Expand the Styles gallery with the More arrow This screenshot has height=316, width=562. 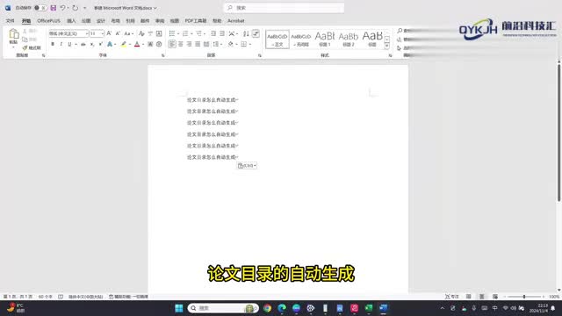387,47
